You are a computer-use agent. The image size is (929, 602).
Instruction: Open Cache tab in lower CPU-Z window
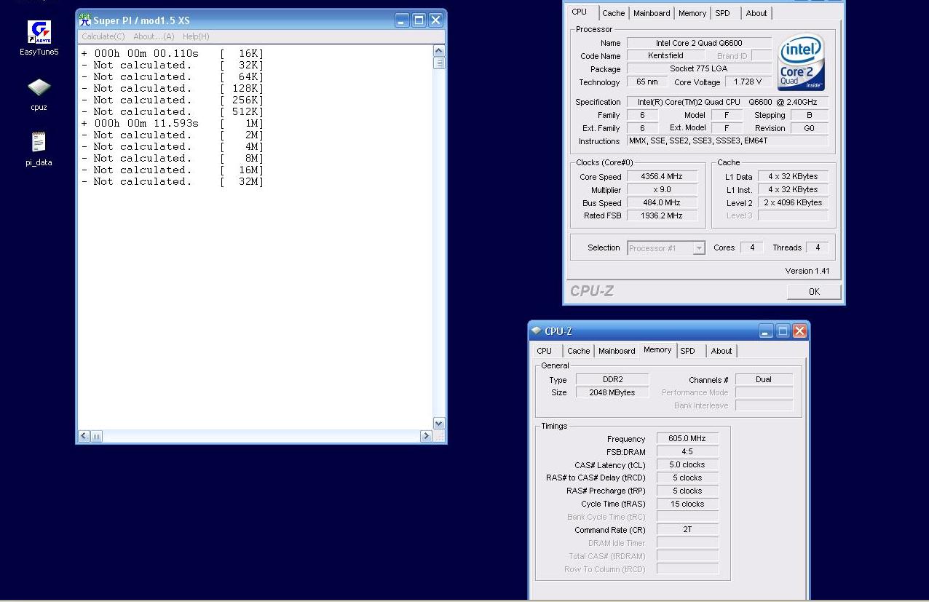coord(579,351)
